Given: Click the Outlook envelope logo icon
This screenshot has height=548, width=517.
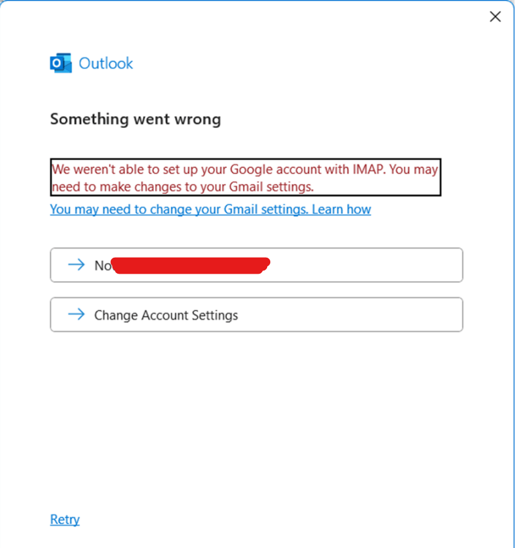Looking at the screenshot, I should (x=61, y=63).
